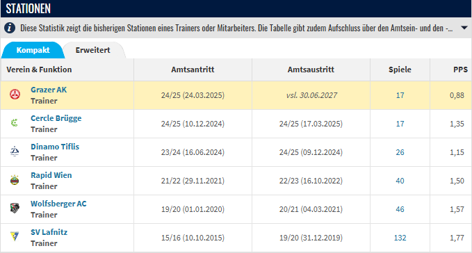Viewport: 472px width, 253px height.
Task: Open the Rapid Wien club link
Action: click(x=51, y=175)
